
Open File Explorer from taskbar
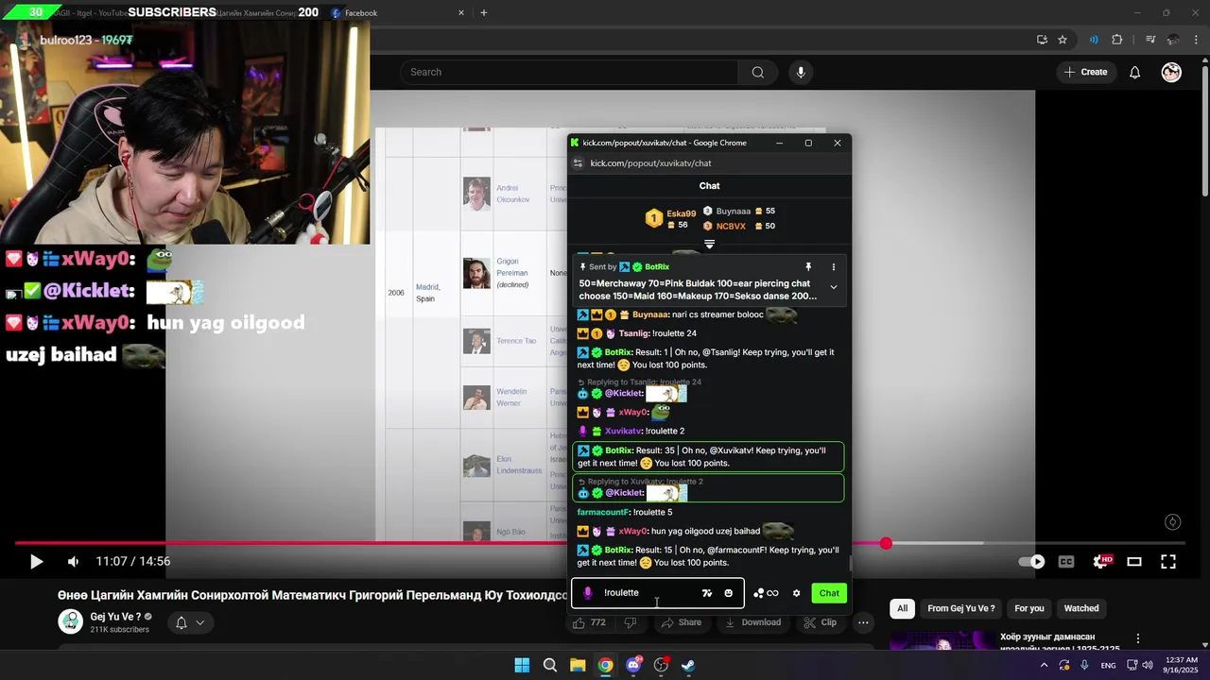(578, 665)
